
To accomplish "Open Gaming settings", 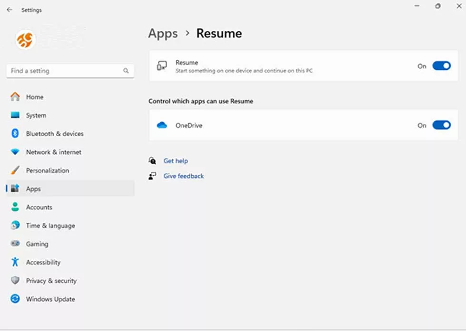I will point(70,244).
